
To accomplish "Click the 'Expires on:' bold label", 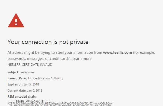I will point(15,84).
